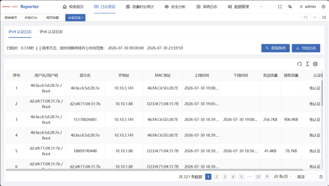Click display name 18809740448

(85, 151)
